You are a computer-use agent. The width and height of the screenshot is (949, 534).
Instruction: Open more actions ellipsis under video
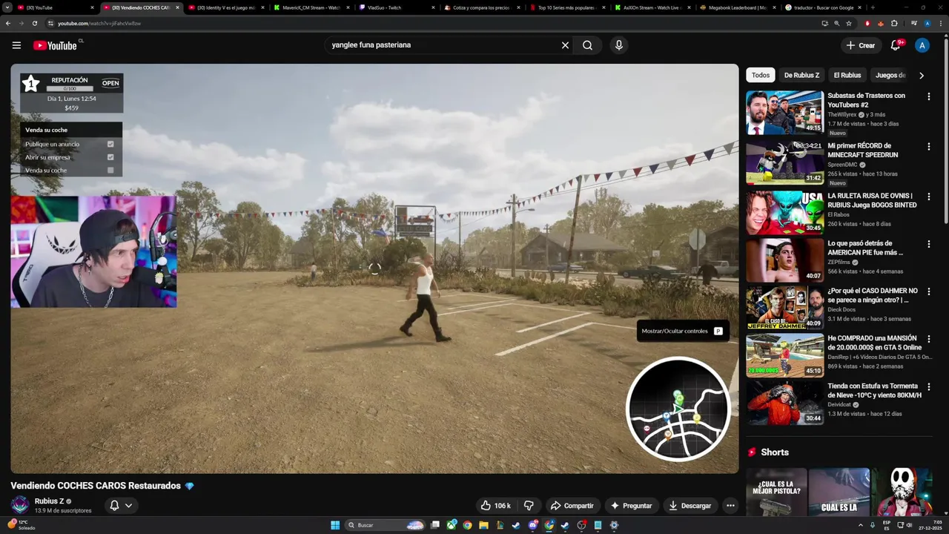pos(730,506)
